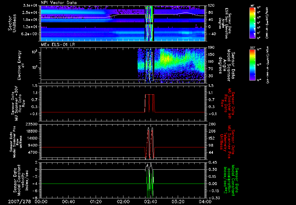Click the 9400 scanner position tick label
The image size is (296, 205).
point(33,145)
